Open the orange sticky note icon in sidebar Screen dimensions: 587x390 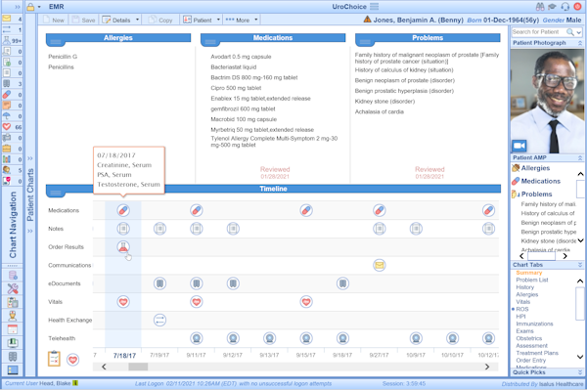[7, 105]
